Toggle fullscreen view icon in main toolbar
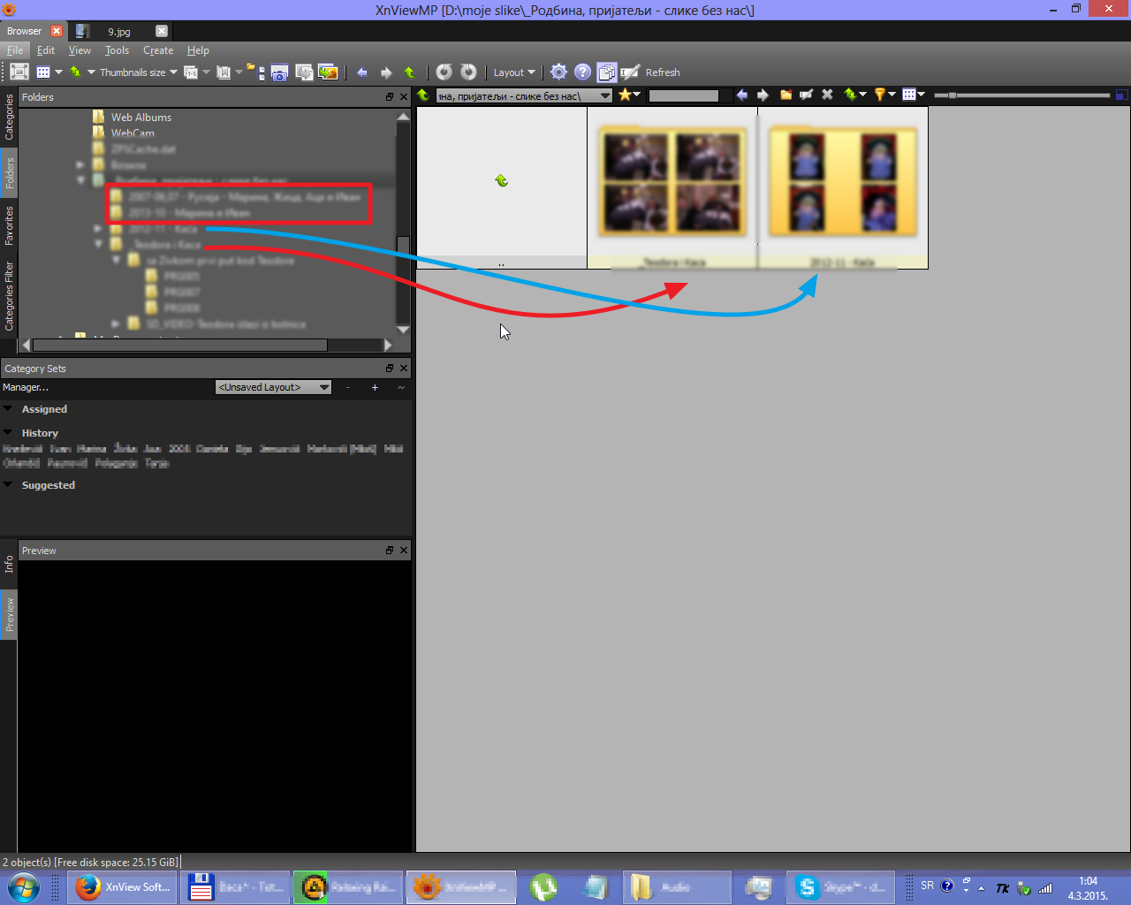 [19, 72]
